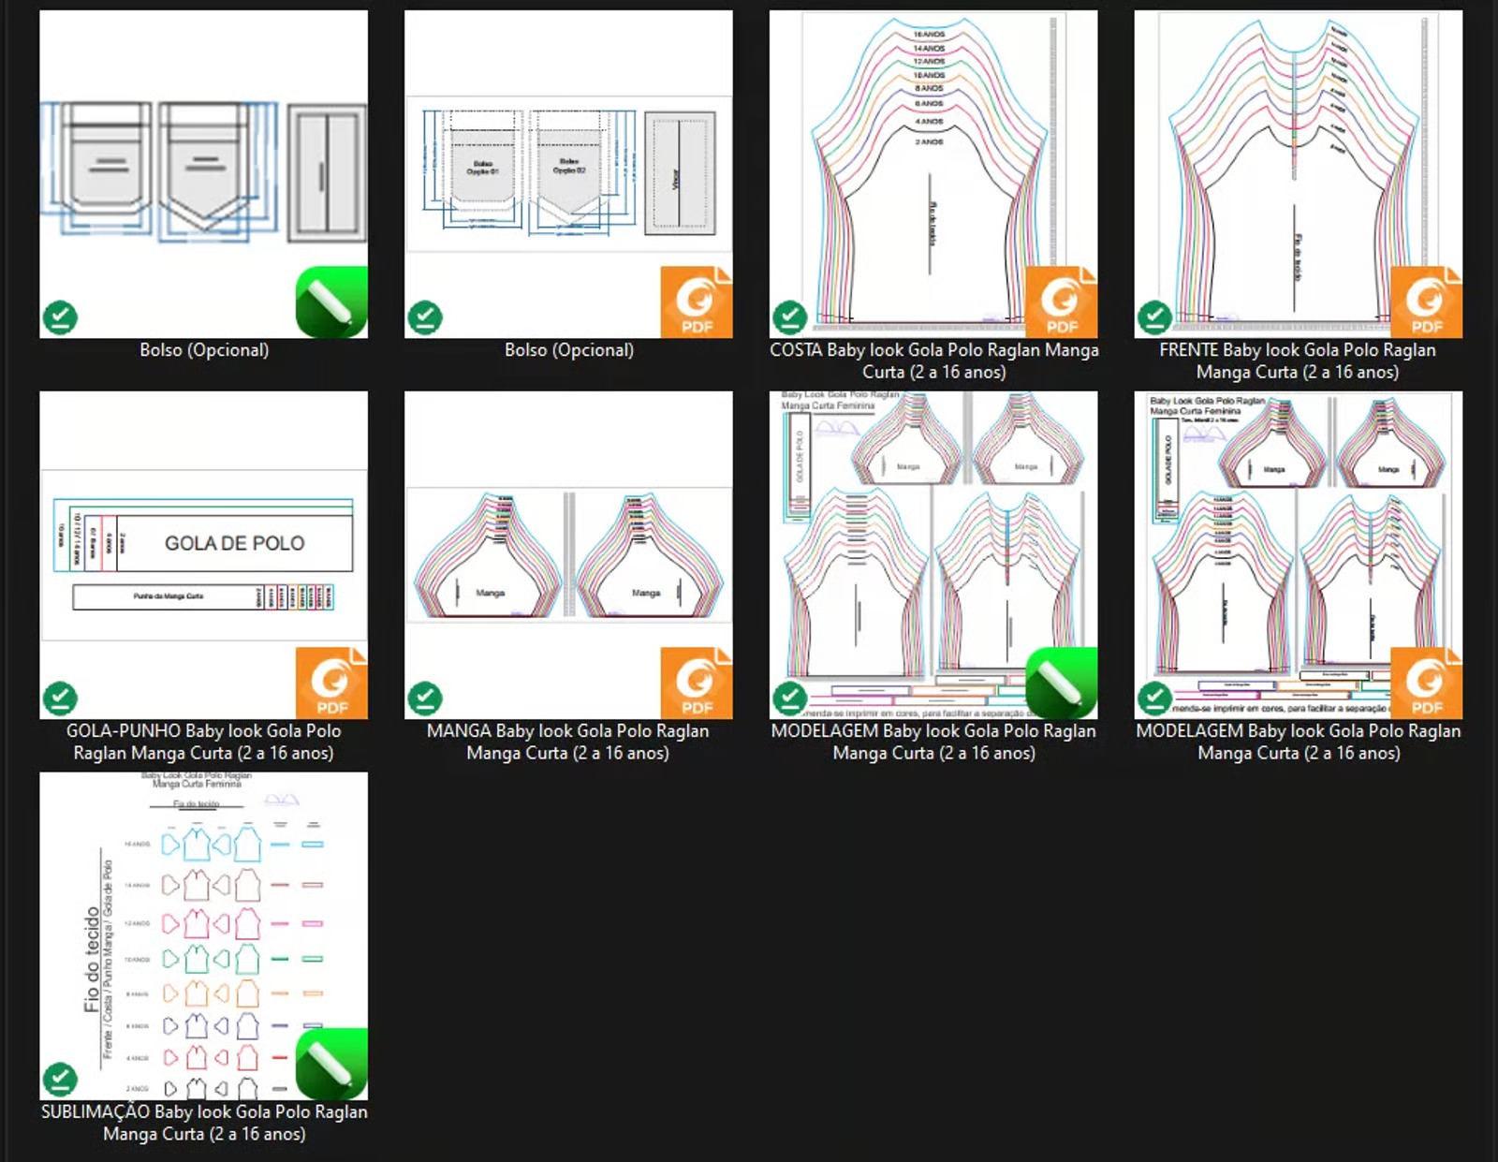Click the file name label of the MODELAGEM PDF

coord(1298,742)
